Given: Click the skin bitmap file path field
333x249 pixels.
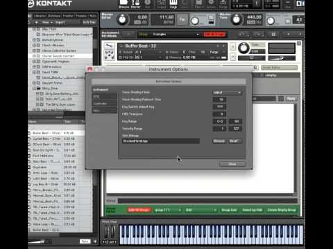Looking at the screenshot, I should 161,141.
